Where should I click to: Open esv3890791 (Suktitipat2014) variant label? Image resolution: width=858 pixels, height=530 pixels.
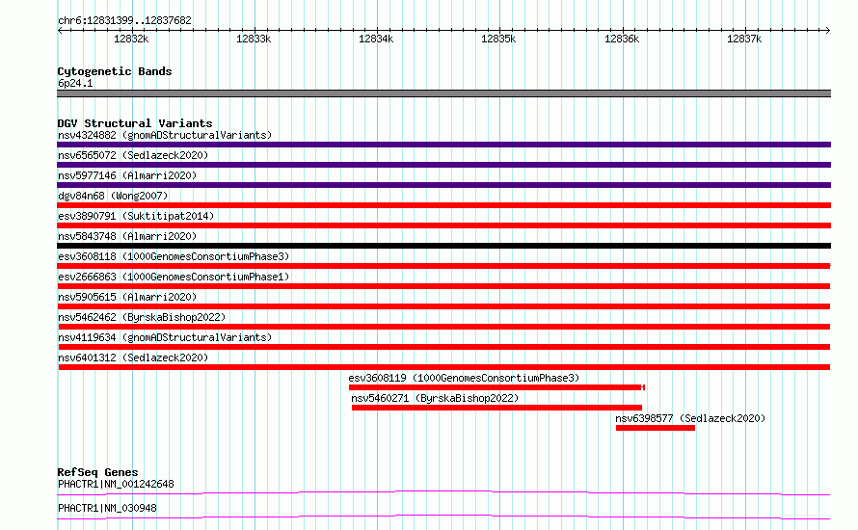136,216
